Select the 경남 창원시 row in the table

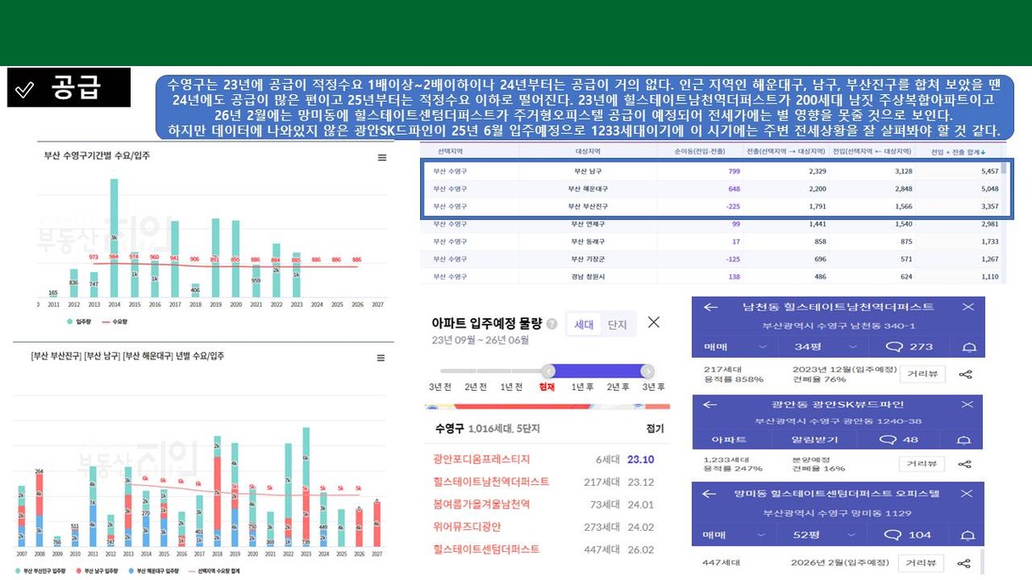point(711,276)
